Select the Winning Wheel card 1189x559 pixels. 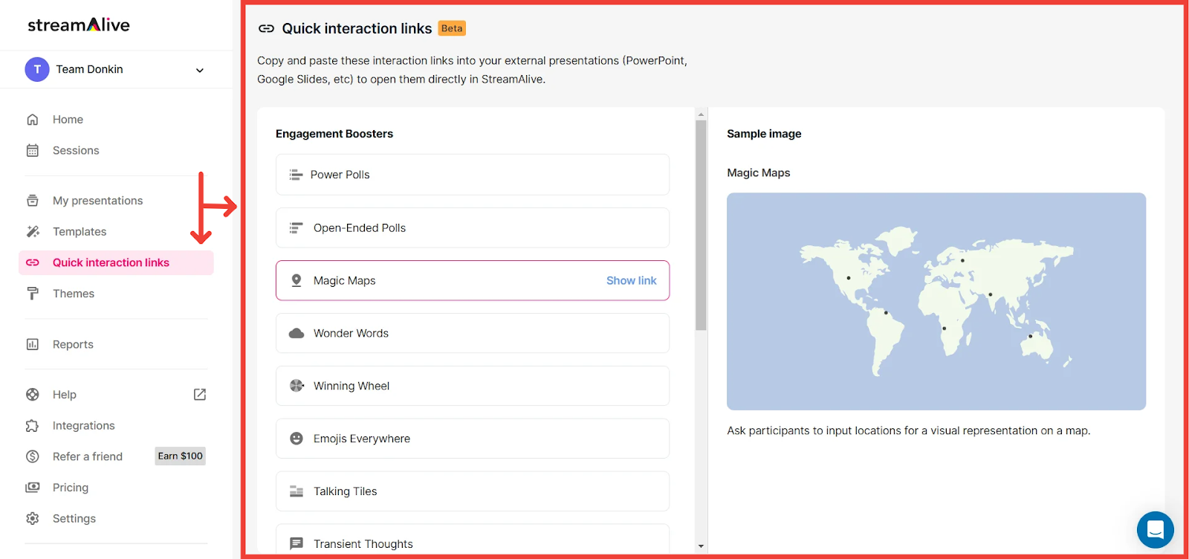[x=473, y=386]
